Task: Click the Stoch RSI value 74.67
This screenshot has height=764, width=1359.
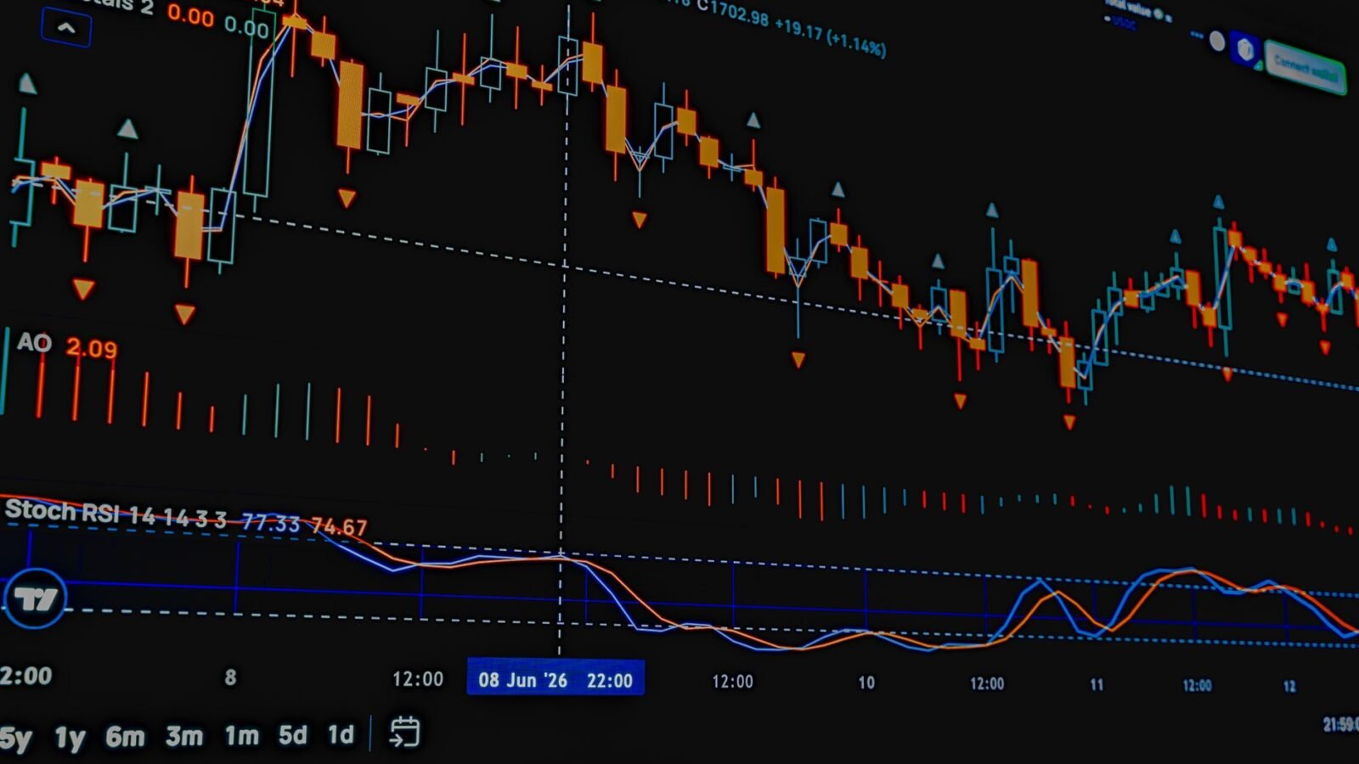Action: (x=339, y=526)
